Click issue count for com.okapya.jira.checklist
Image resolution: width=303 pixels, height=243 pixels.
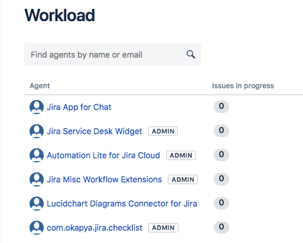(221, 227)
